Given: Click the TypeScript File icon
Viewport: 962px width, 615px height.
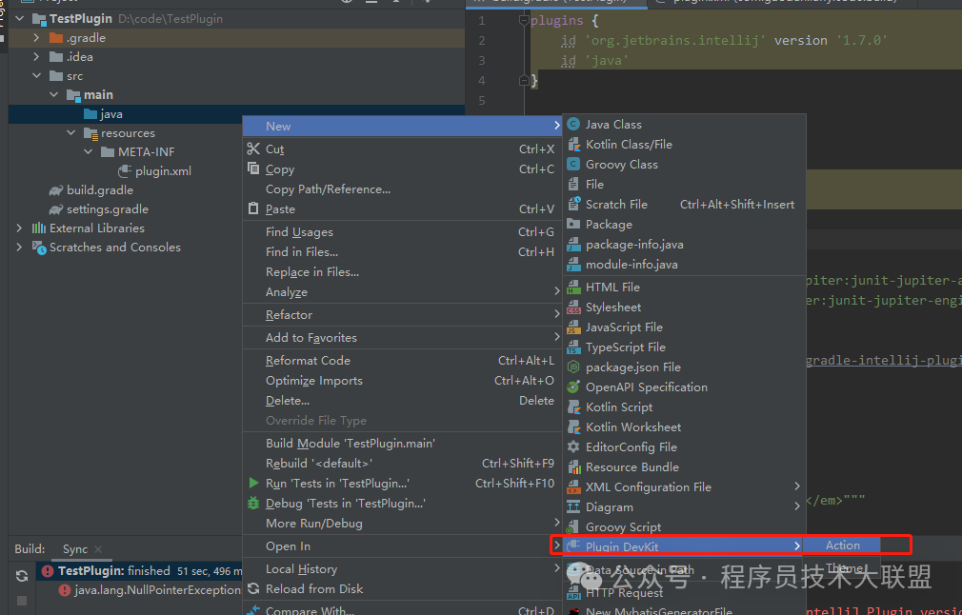Looking at the screenshot, I should (573, 347).
